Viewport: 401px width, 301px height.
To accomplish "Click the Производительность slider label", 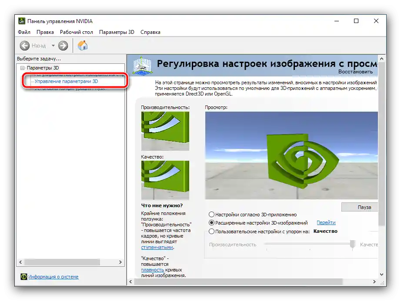I will click(x=233, y=245).
